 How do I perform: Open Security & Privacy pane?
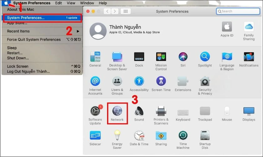[x=205, y=85]
